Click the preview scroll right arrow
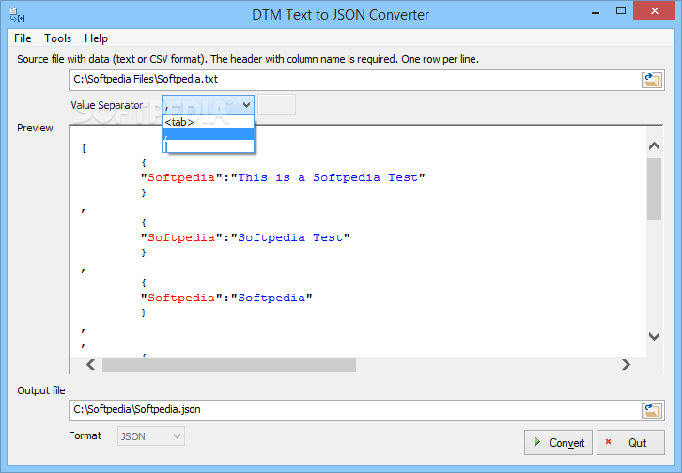The width and height of the screenshot is (682, 473). pyautogui.click(x=626, y=364)
